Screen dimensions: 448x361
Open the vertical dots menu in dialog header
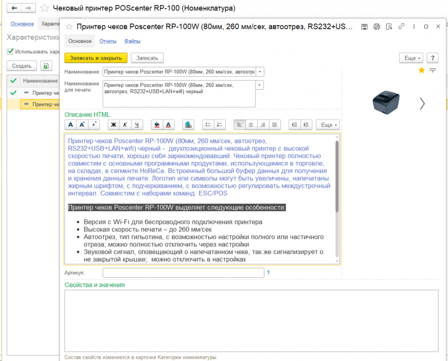click(414, 27)
